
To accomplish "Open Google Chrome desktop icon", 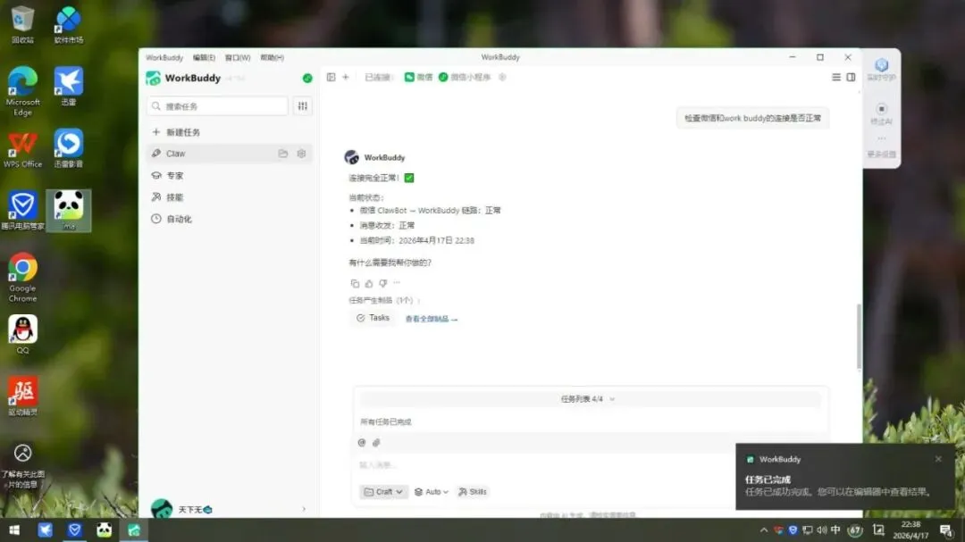I will pyautogui.click(x=22, y=278).
